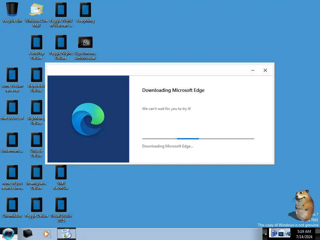Viewport: 320px width, 240px height.
Task: Click 'Downloading Microsoft Edge...' status text
Action: click(167, 146)
